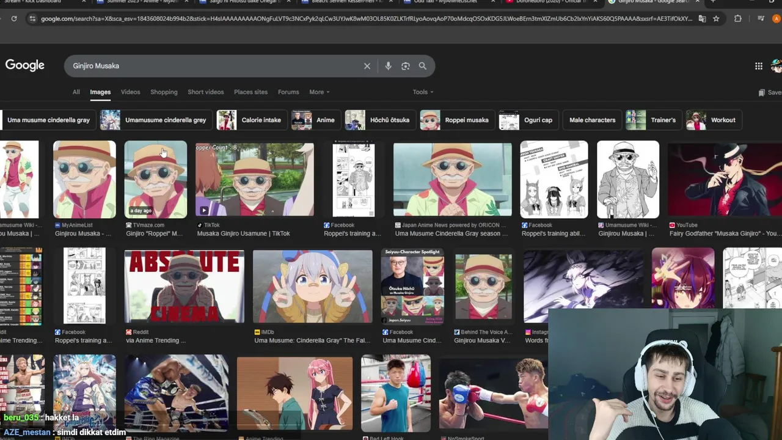Open the YouTube Fairy Godfather image
Screen dimensions: 782x440
(x=725, y=180)
